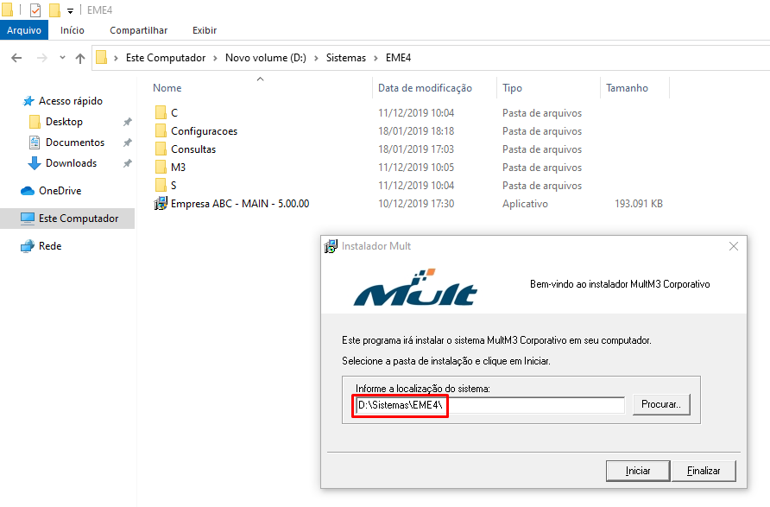Go up one folder level arrow
This screenshot has width=770, height=507.
click(x=80, y=59)
